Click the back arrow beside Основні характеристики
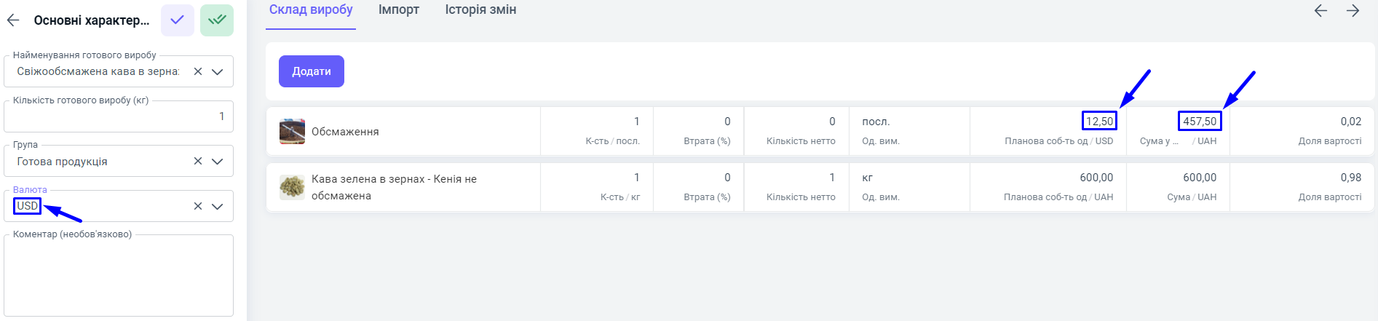The image size is (1378, 321). 13,20
